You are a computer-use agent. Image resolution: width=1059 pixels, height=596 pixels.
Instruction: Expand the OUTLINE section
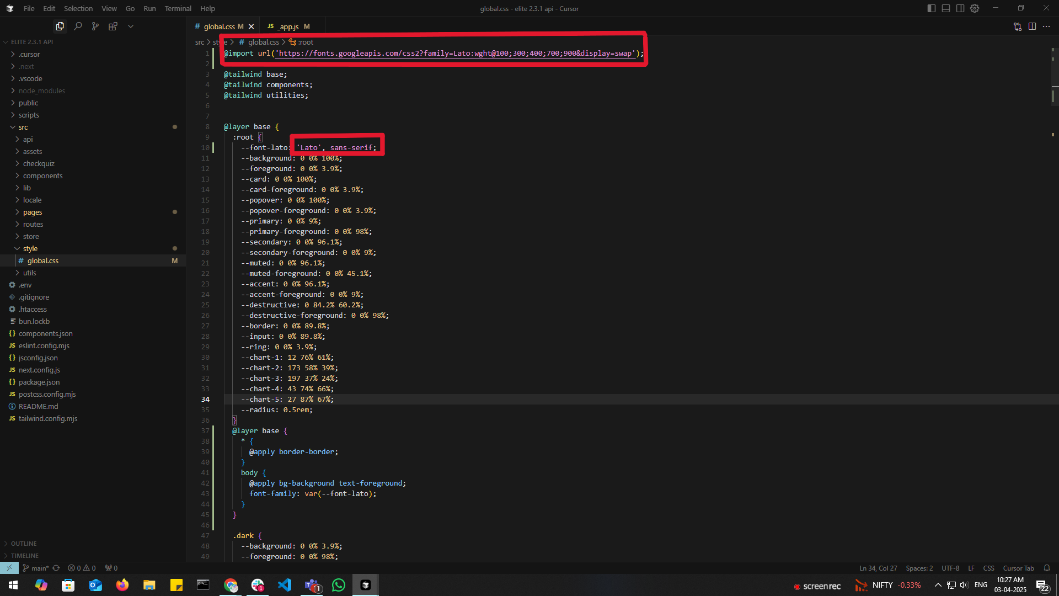24,544
